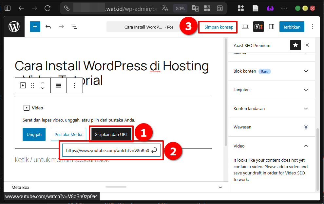324x204 pixels.
Task: Change the video block alignment
Action: (58, 85)
